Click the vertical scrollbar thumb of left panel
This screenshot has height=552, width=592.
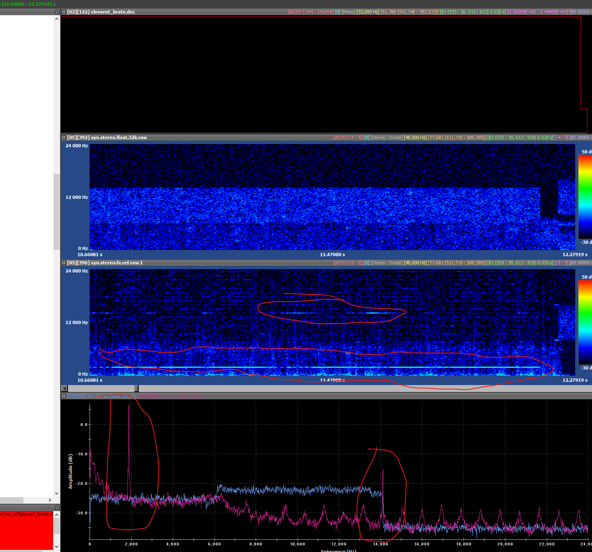coord(56,212)
